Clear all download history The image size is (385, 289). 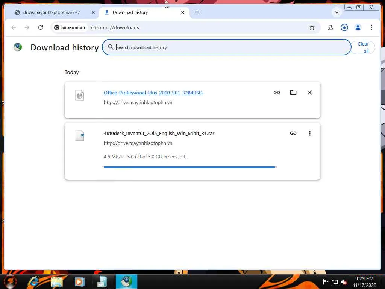point(363,47)
